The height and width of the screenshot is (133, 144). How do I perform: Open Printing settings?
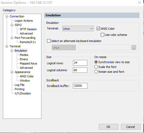(x=20, y=89)
